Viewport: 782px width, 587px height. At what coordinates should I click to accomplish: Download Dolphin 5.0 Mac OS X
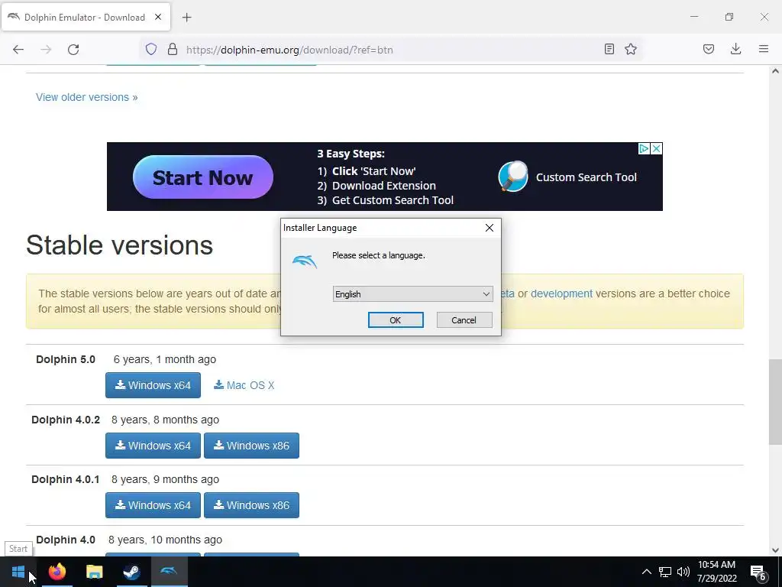[244, 385]
